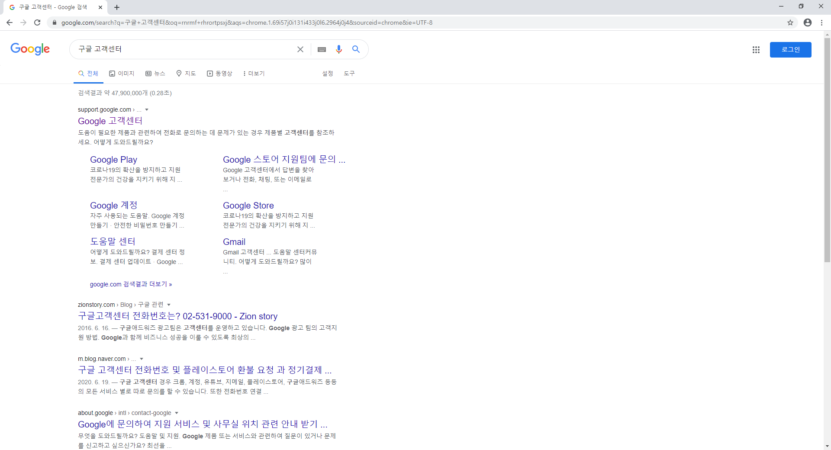
Task: Open Google에 문의하여 지원 서비스 result
Action: coord(203,424)
